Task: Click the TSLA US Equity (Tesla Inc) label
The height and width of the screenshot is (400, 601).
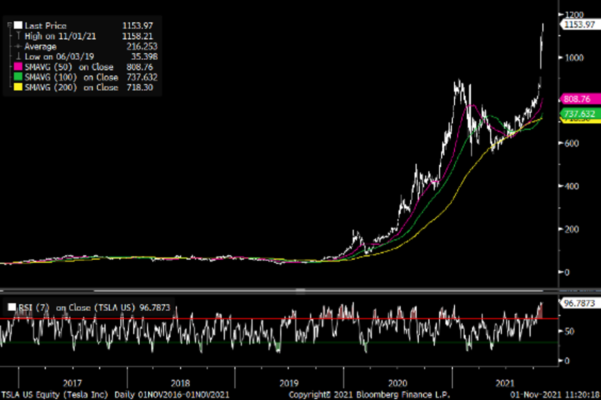Action: coord(55,394)
